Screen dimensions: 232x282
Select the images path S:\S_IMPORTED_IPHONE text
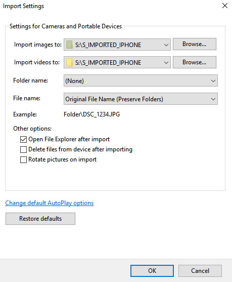(x=108, y=45)
